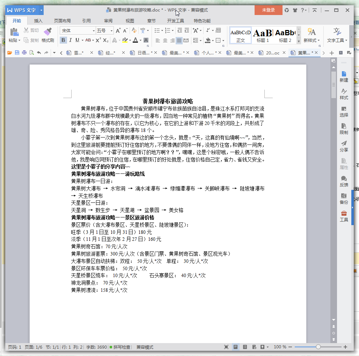Toggle distributed alignment button

[x=186, y=40]
